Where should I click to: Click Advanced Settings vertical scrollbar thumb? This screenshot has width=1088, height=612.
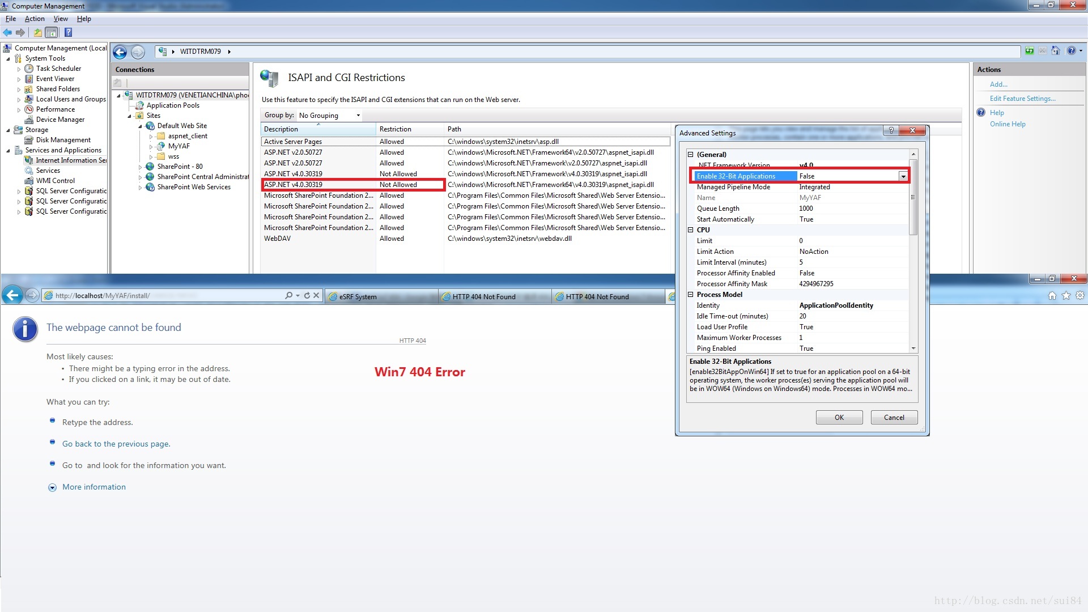913,197
